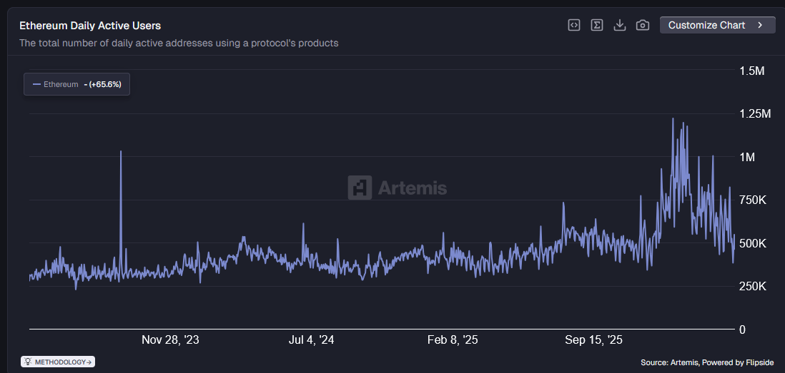Open the Methodology link

63,362
